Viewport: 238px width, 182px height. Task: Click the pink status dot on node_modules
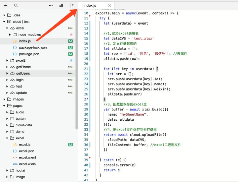coord(71,35)
